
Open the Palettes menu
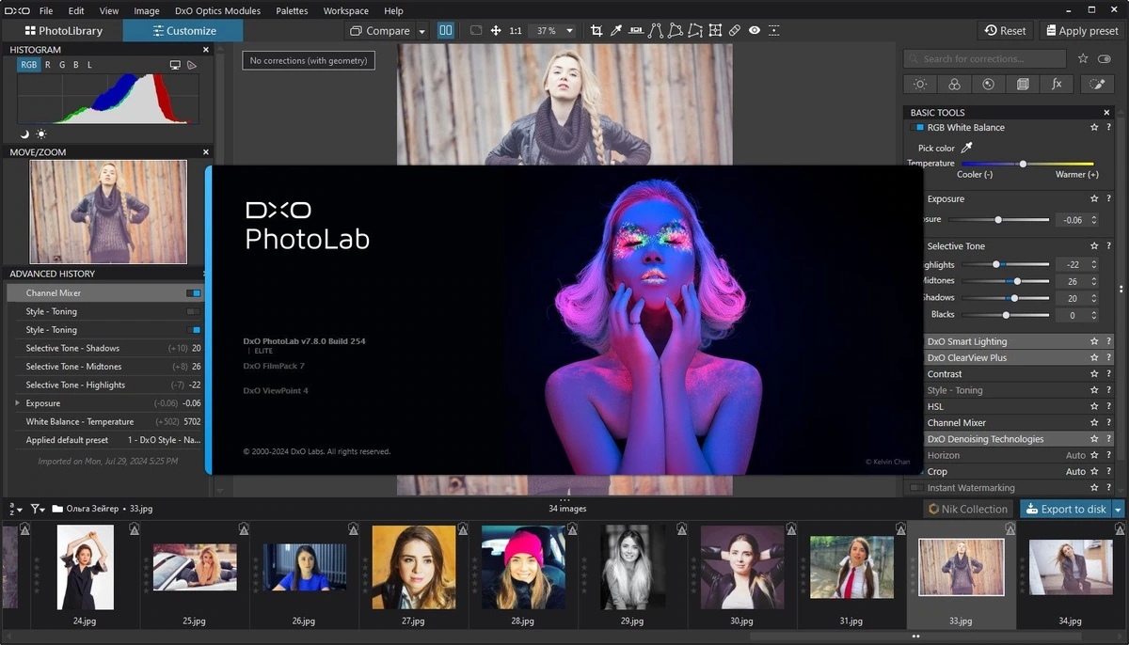(x=292, y=10)
